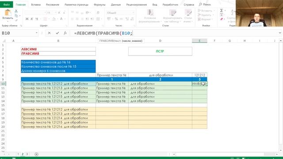Click the fx insert function icon
283x159 pixels.
(x=65, y=33)
